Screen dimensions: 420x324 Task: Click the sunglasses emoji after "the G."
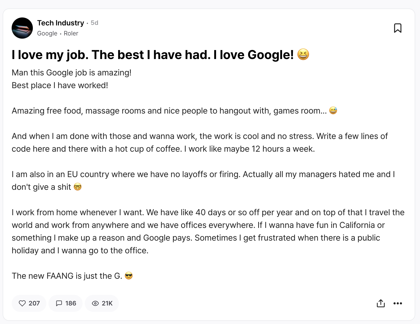coord(129,276)
